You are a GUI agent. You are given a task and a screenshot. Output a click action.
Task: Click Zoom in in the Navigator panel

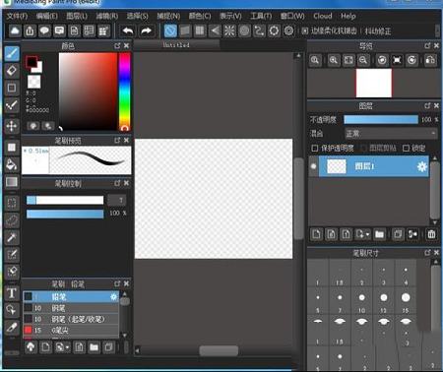[334, 60]
